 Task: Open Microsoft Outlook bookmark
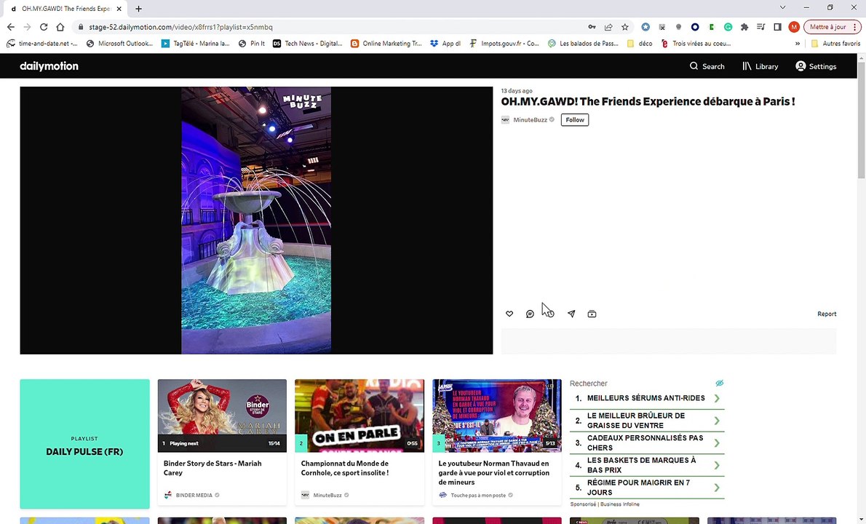click(120, 44)
